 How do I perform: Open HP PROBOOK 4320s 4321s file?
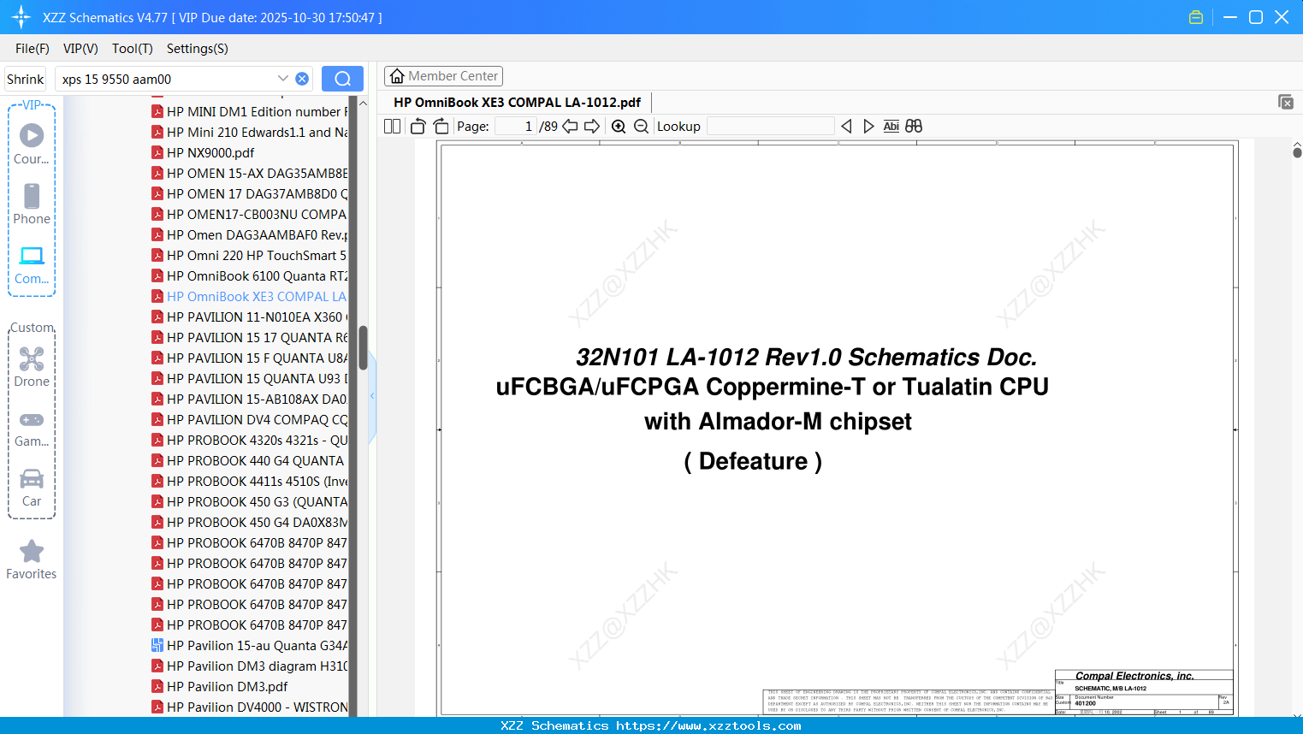point(250,440)
